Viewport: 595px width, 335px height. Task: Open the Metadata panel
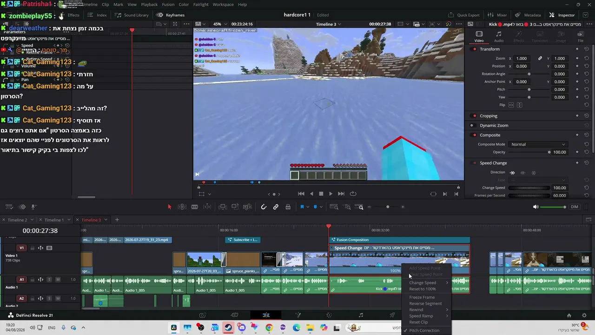click(528, 15)
